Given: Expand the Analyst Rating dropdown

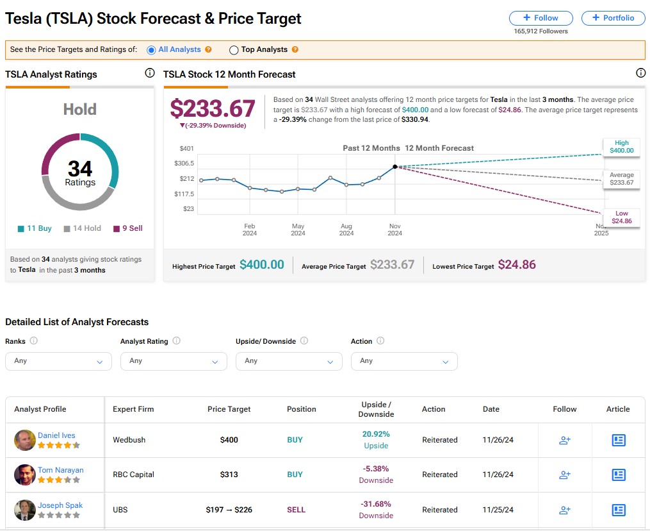Looking at the screenshot, I should click(x=174, y=361).
